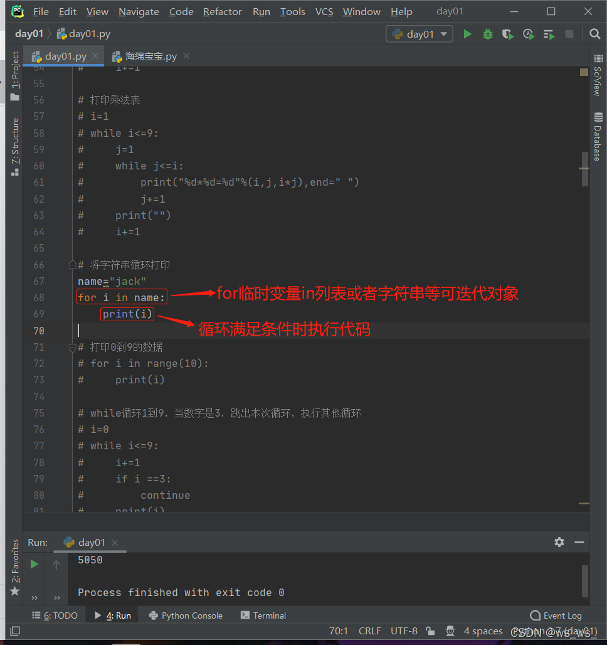The image size is (607, 645).
Task: Place cursor on name="jack" line
Action: (112, 281)
